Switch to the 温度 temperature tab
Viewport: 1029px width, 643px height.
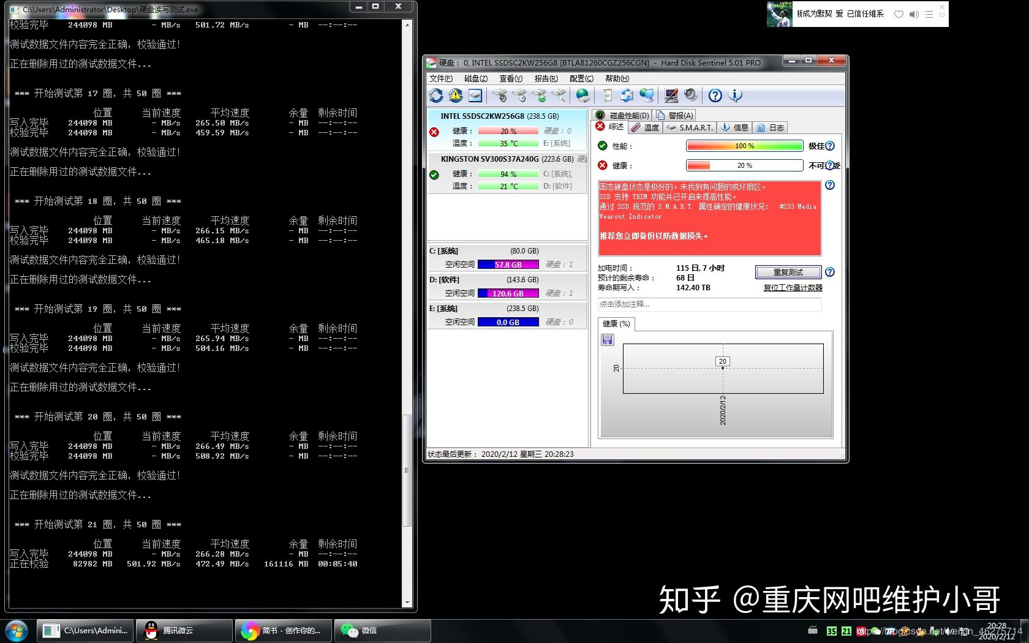tap(646, 127)
